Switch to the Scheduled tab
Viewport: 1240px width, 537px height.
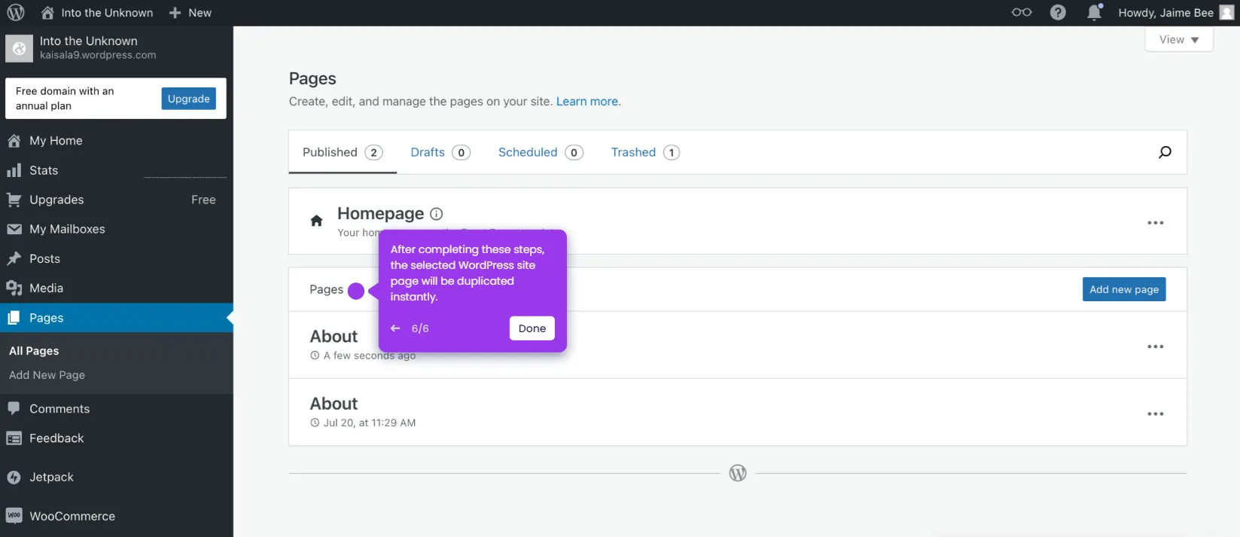[x=541, y=152]
